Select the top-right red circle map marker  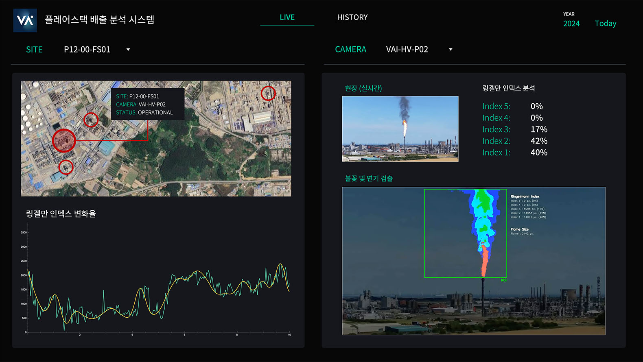(x=268, y=93)
